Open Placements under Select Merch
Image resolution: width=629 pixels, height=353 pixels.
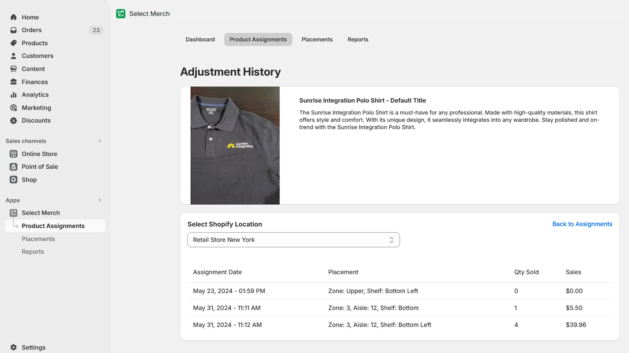(38, 239)
